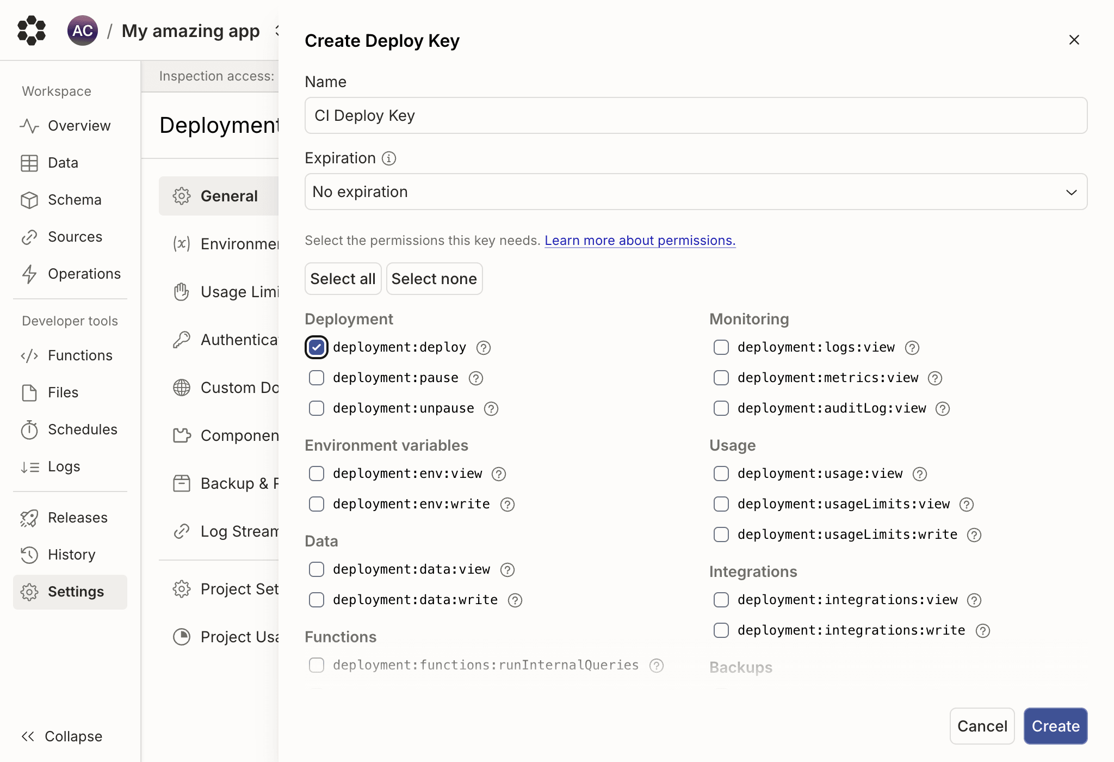The image size is (1114, 762).
Task: Click the Schema cube icon
Action: pos(29,200)
